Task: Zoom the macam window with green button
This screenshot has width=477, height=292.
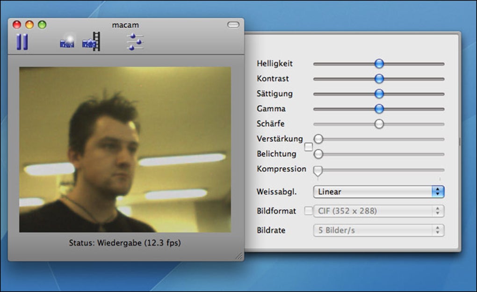Action: pyautogui.click(x=42, y=25)
